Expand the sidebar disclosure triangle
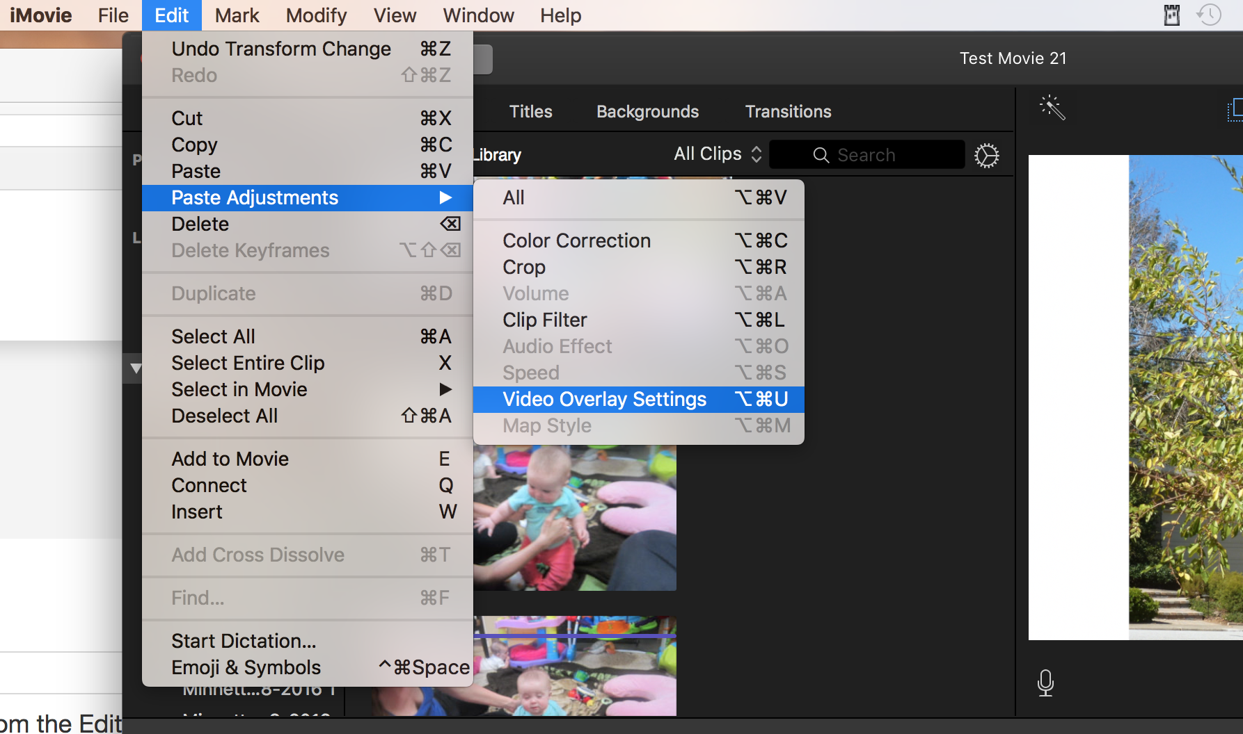This screenshot has height=734, width=1243. 136,368
